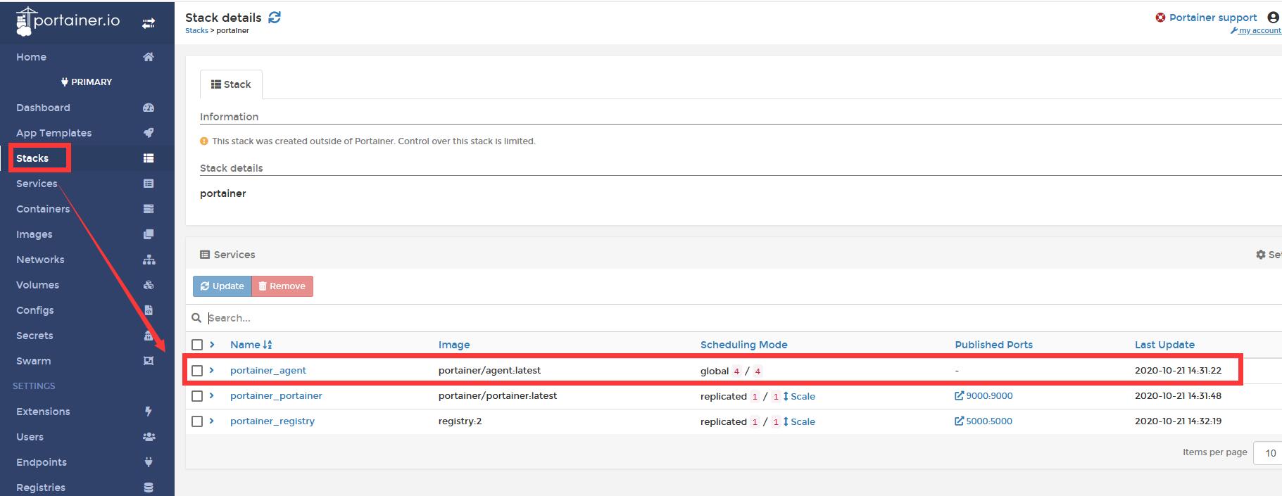Sort by Published Ports column header

tap(993, 345)
